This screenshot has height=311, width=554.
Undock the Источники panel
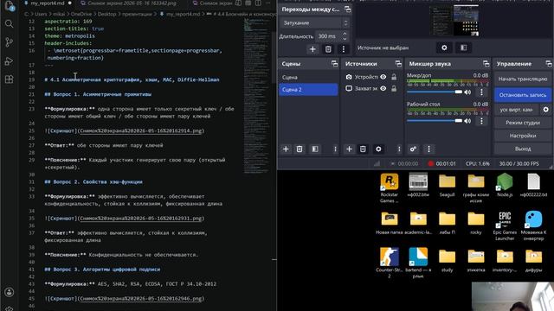(x=398, y=64)
